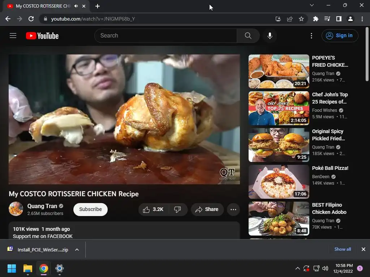
Task: Click Subscribe to Quang Tran
Action: [x=90, y=210]
